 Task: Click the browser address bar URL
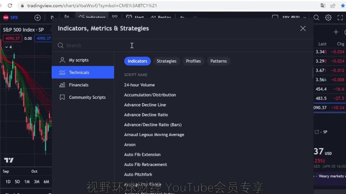point(92,5)
